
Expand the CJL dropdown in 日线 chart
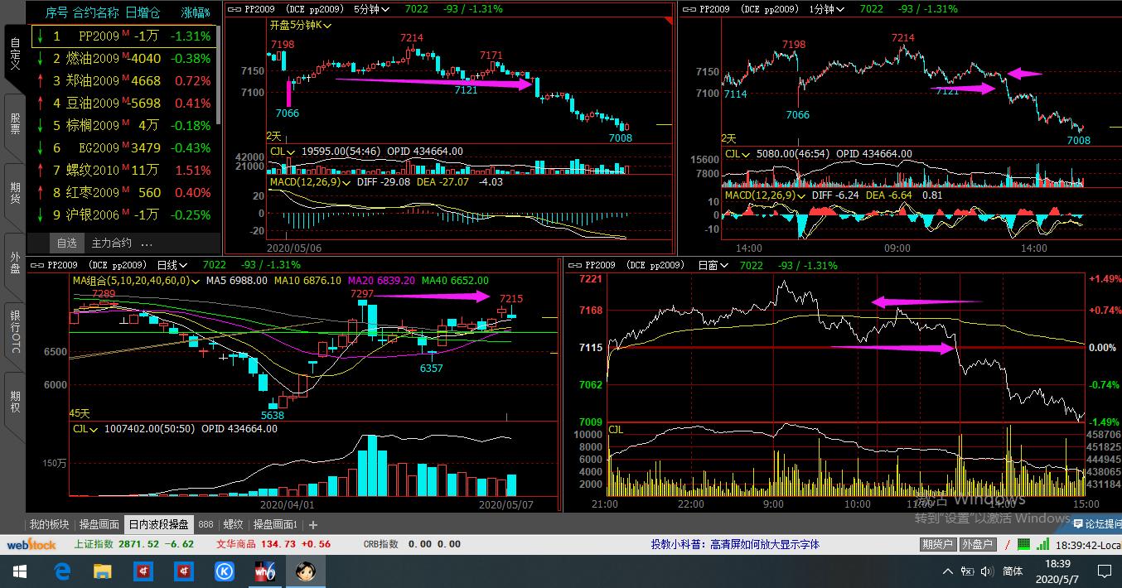94,428
